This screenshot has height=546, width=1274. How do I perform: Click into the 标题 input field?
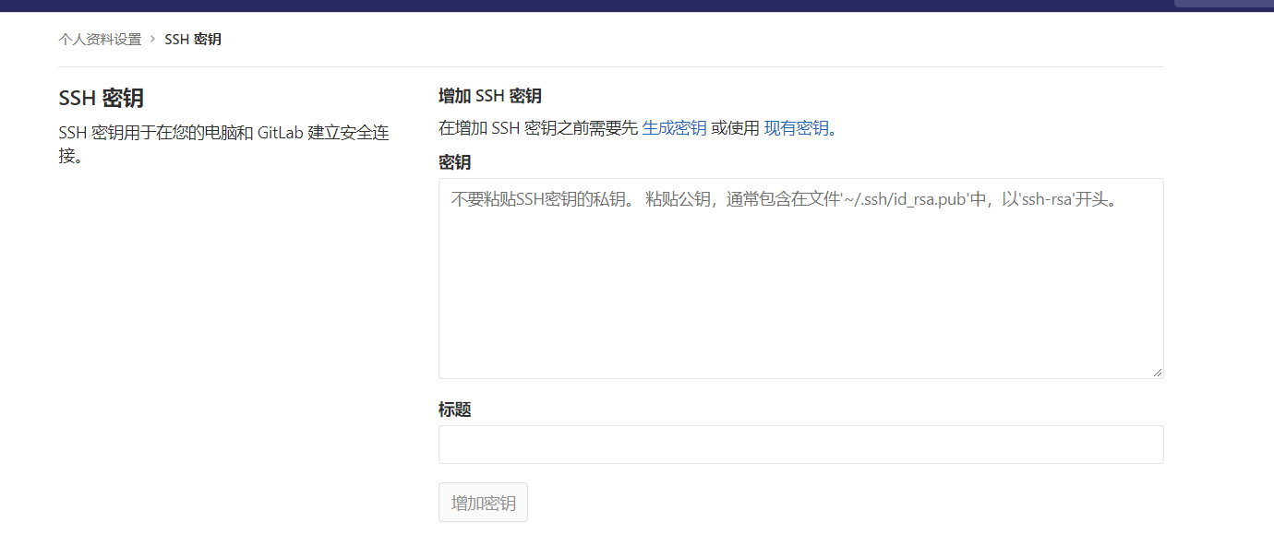(800, 445)
